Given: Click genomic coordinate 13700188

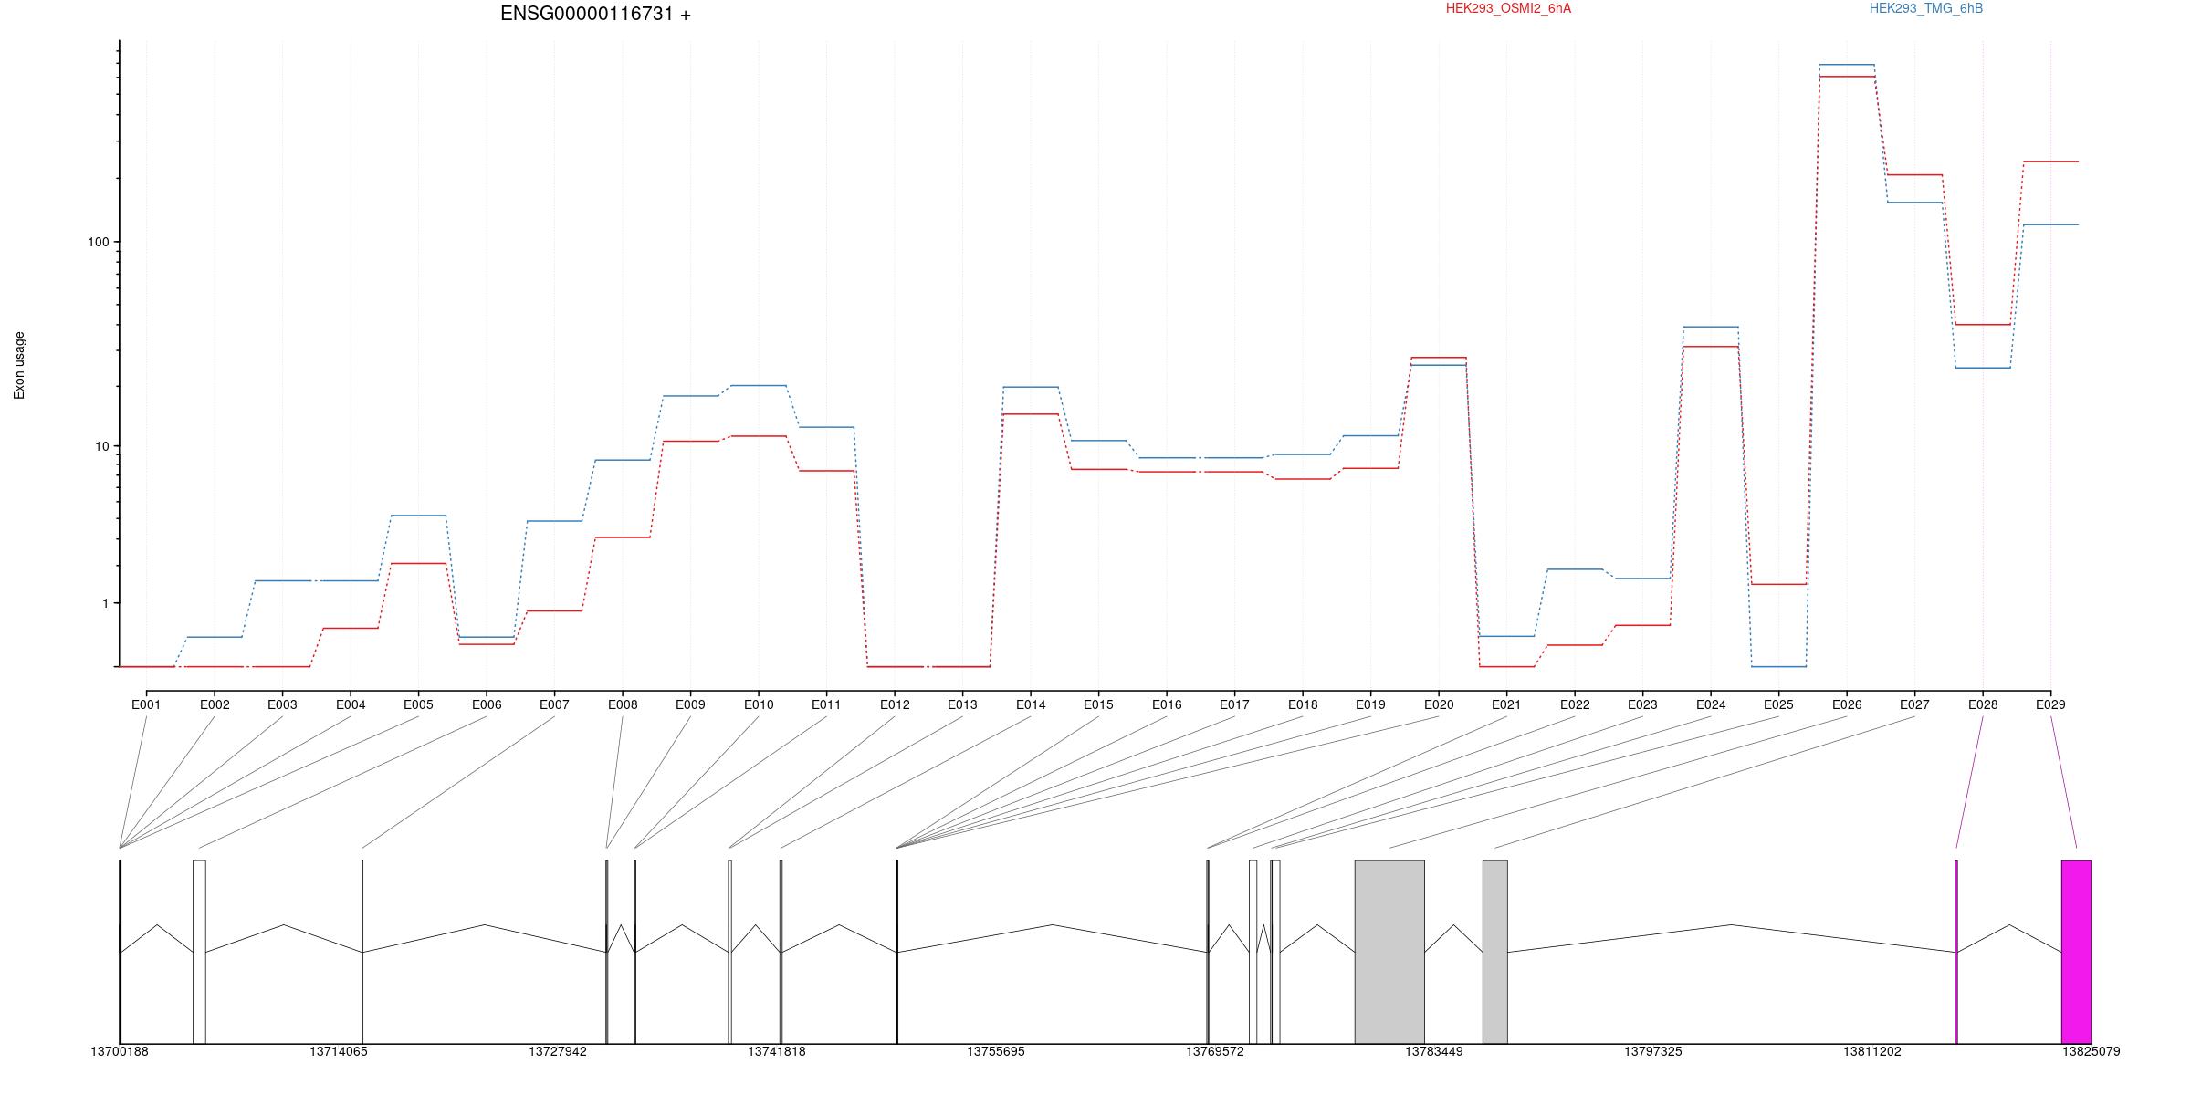Looking at the screenshot, I should click(120, 1051).
